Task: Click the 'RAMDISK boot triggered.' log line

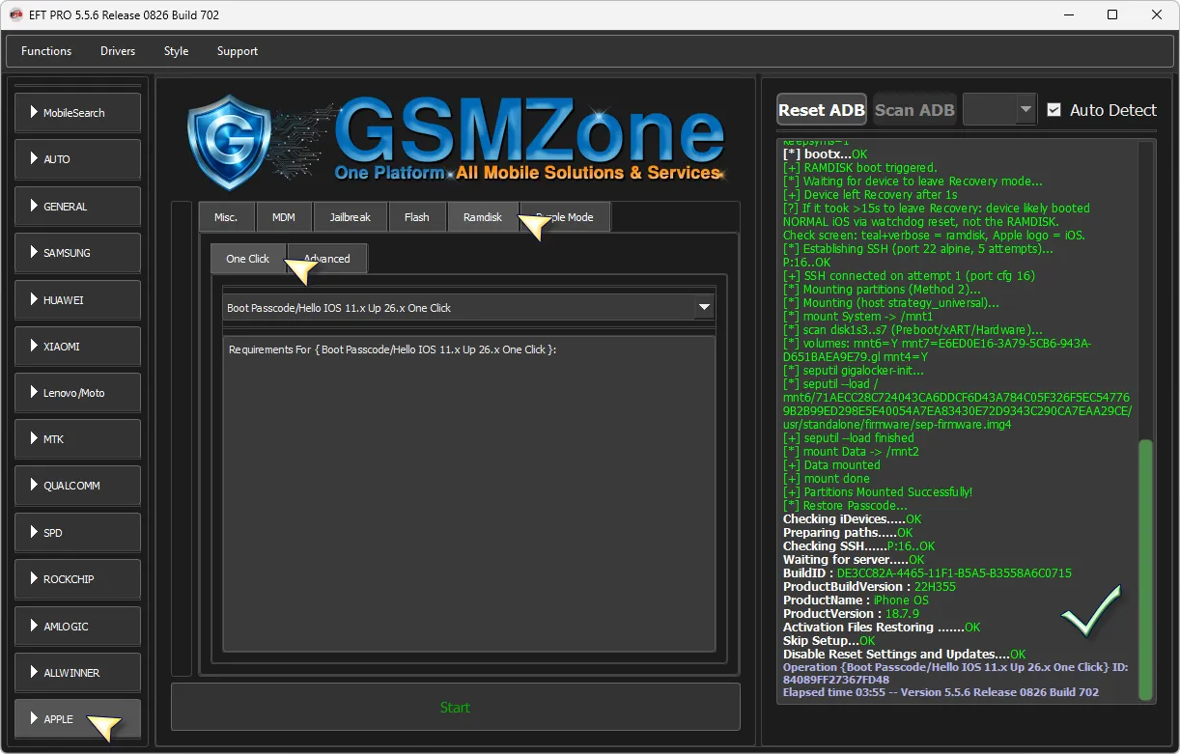Action: (x=860, y=168)
